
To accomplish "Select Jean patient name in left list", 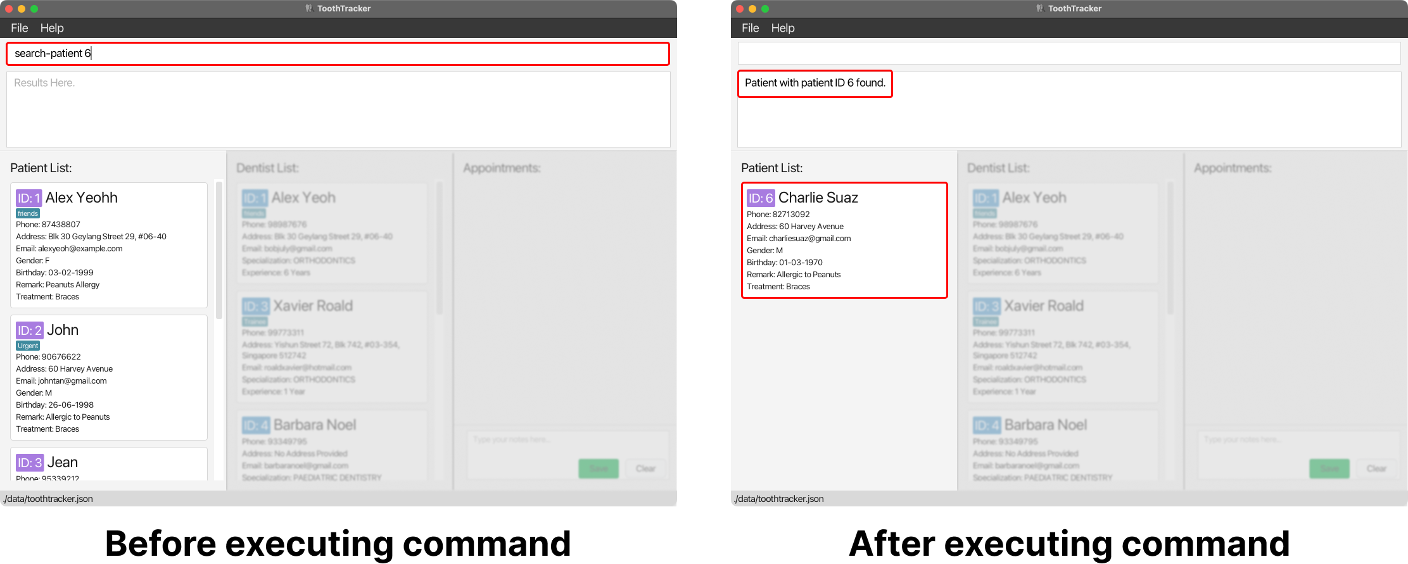I will pyautogui.click(x=63, y=462).
